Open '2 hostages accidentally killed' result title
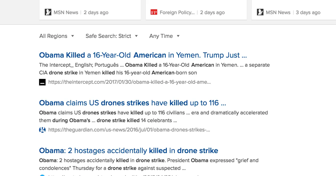 pyautogui.click(x=128, y=151)
